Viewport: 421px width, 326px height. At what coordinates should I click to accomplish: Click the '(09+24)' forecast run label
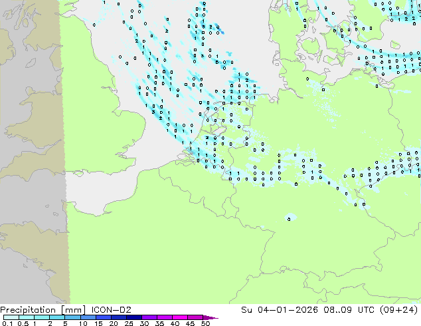pos(399,310)
